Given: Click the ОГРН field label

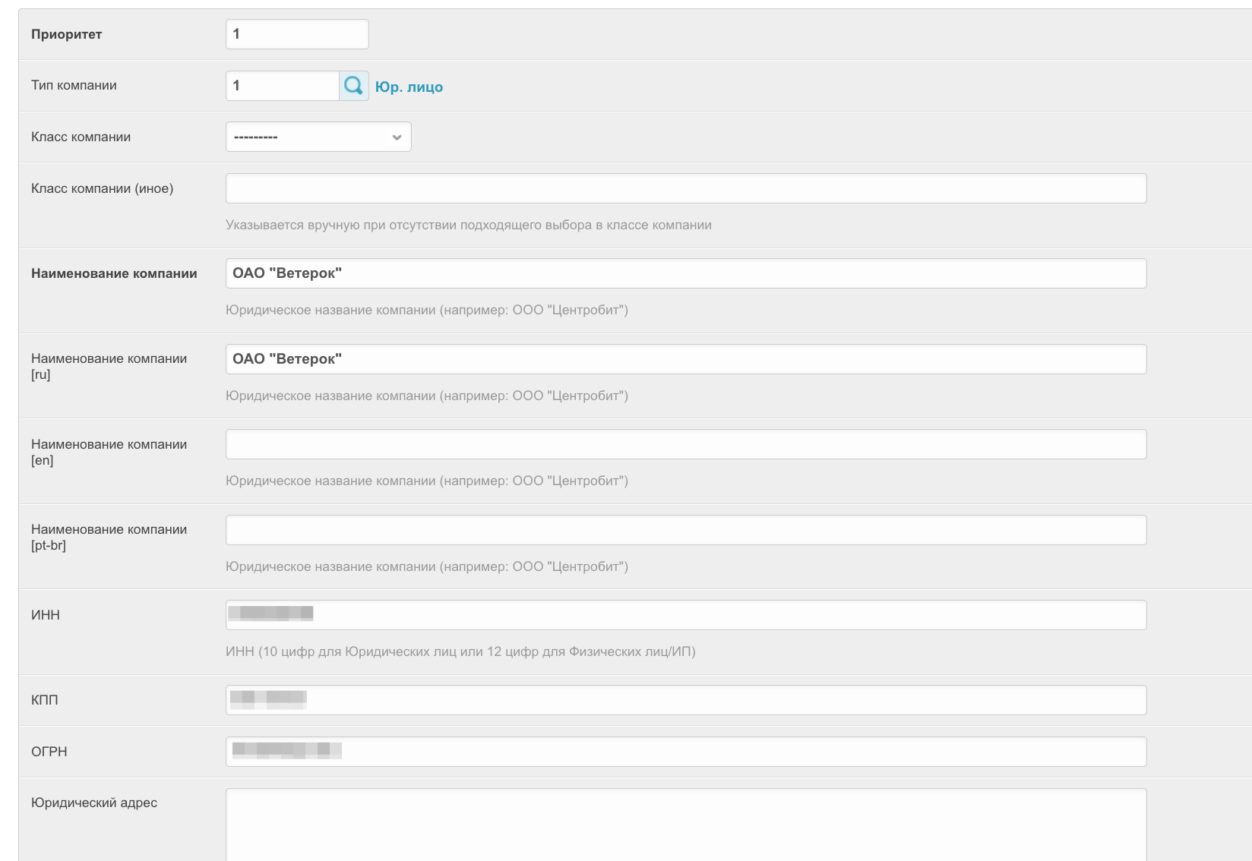Looking at the screenshot, I should pyautogui.click(x=49, y=752).
